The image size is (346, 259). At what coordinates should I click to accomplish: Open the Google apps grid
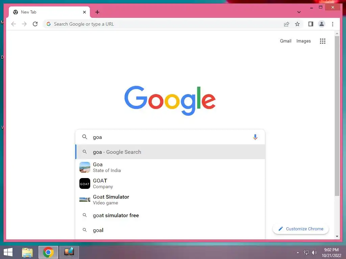point(323,41)
